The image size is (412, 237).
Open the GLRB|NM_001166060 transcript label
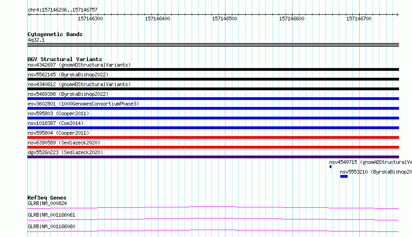tap(51, 226)
